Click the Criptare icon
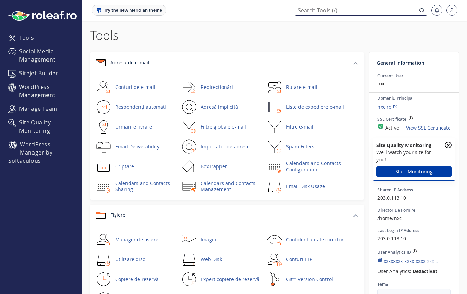The width and height of the screenshot is (467, 294). click(x=103, y=166)
